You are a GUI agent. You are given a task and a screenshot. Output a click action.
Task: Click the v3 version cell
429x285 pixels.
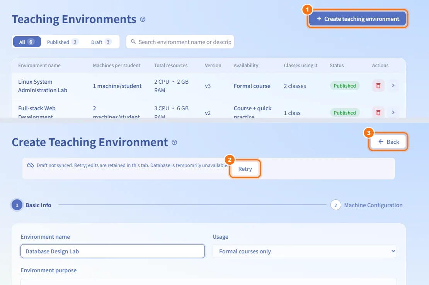[208, 86]
